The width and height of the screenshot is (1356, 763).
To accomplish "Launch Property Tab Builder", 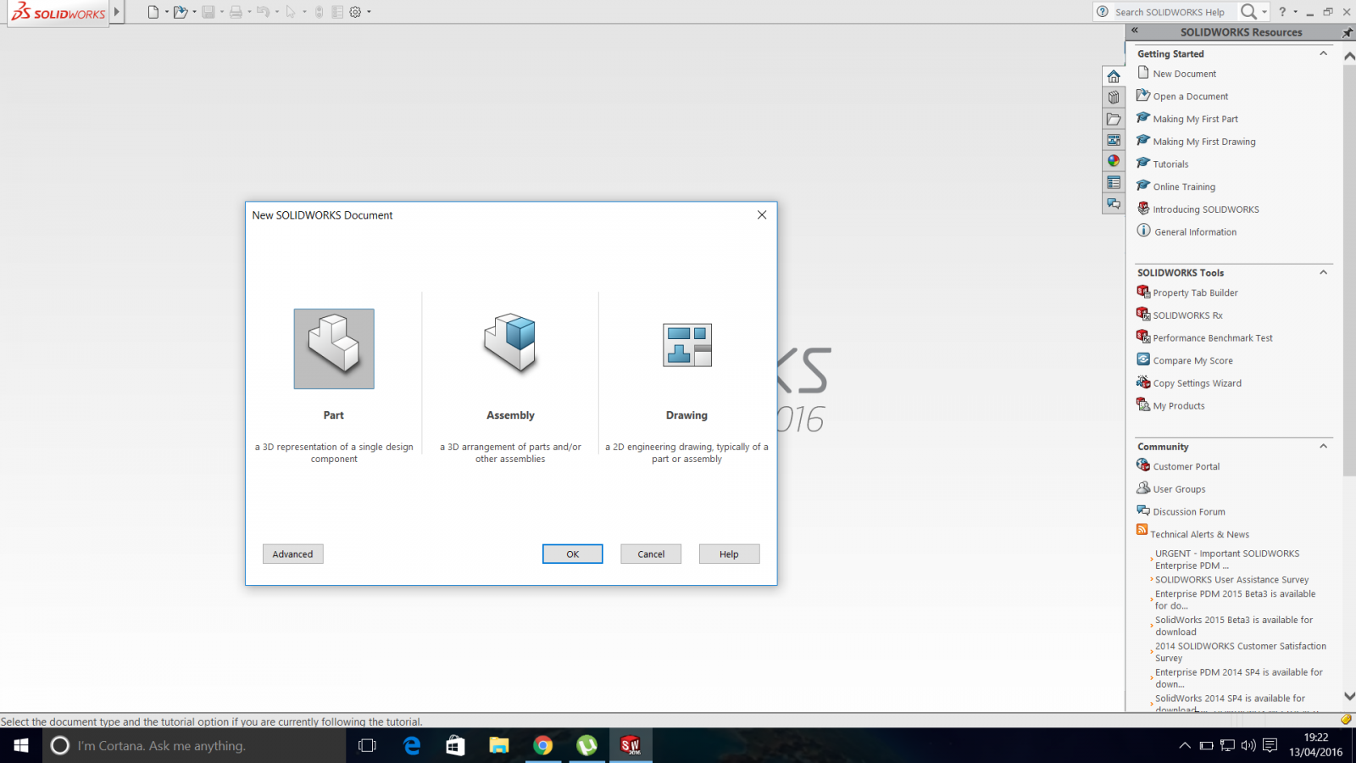I will click(1195, 293).
